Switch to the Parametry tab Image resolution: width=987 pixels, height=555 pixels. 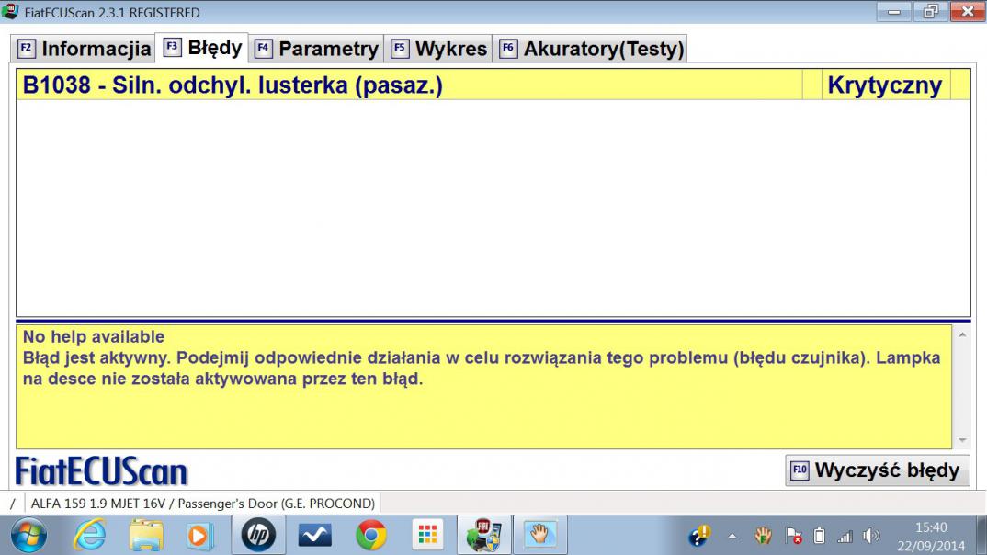pos(316,49)
